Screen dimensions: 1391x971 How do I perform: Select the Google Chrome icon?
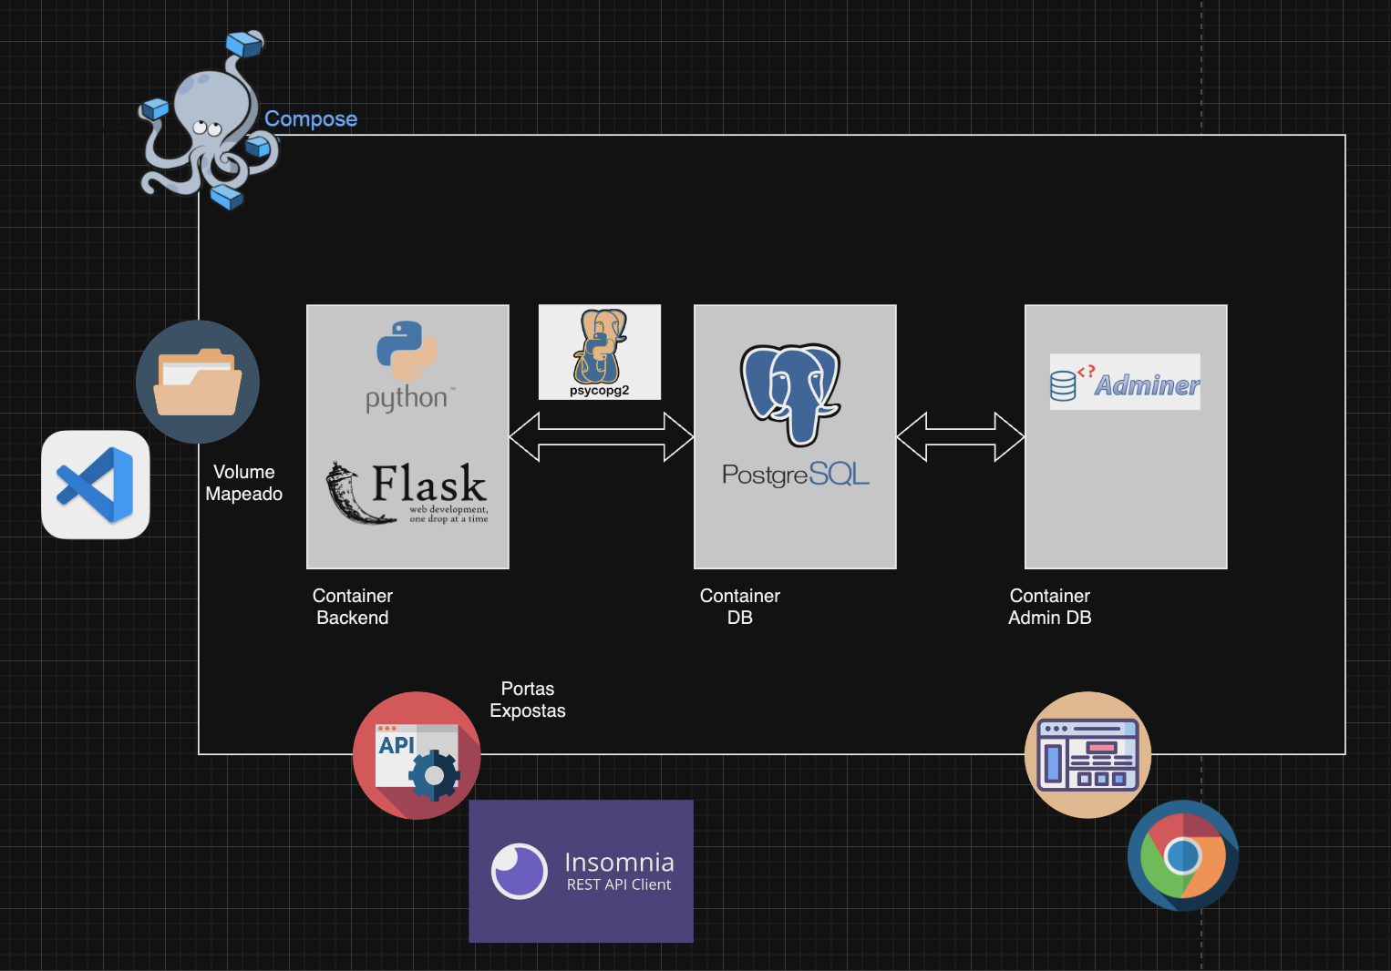1183,855
